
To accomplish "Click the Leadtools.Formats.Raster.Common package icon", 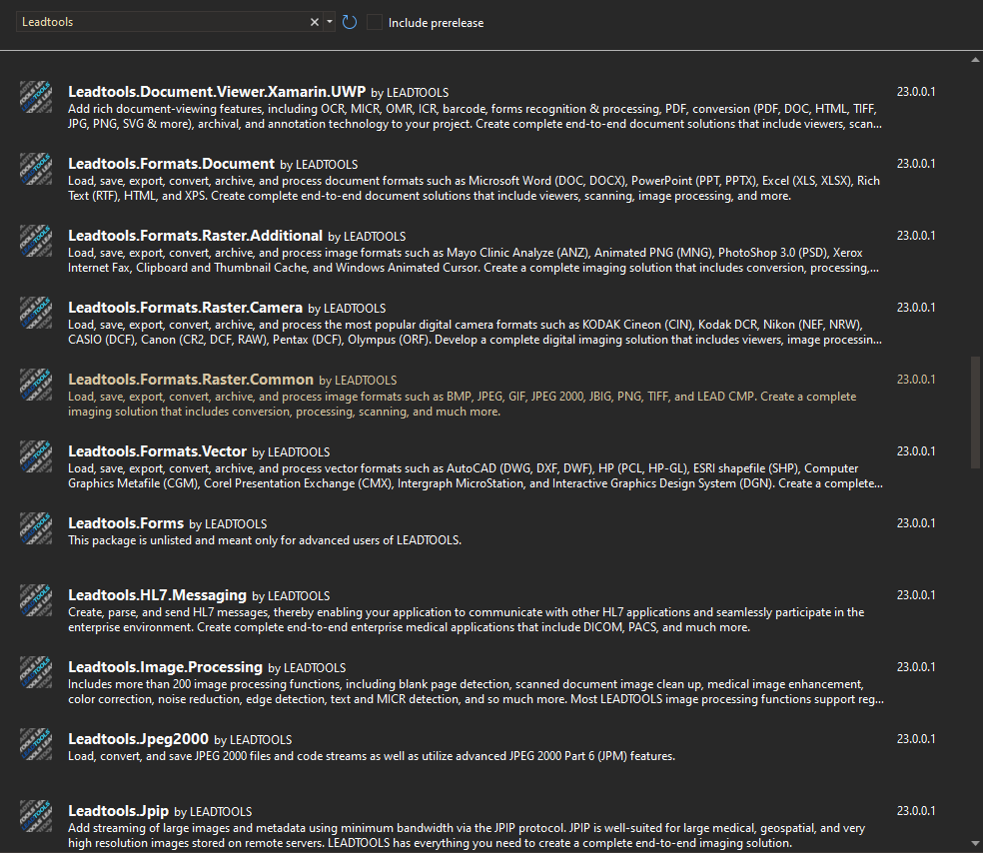I will tap(36, 385).
